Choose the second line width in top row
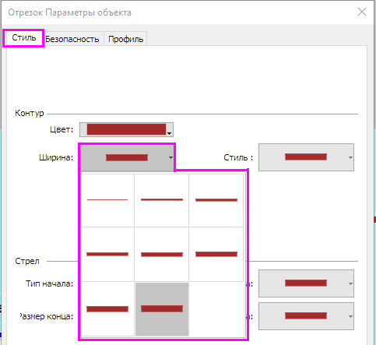This screenshot has height=345, width=376. pos(162,200)
